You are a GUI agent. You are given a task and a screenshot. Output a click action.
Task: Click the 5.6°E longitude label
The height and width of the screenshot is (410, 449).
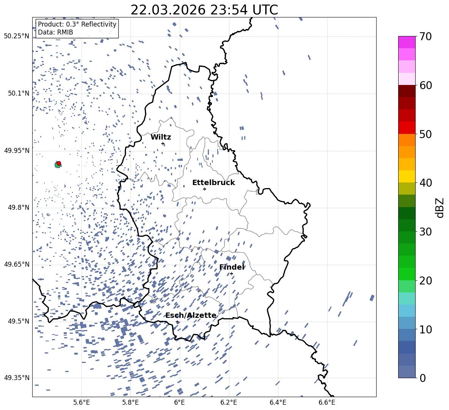82,402
